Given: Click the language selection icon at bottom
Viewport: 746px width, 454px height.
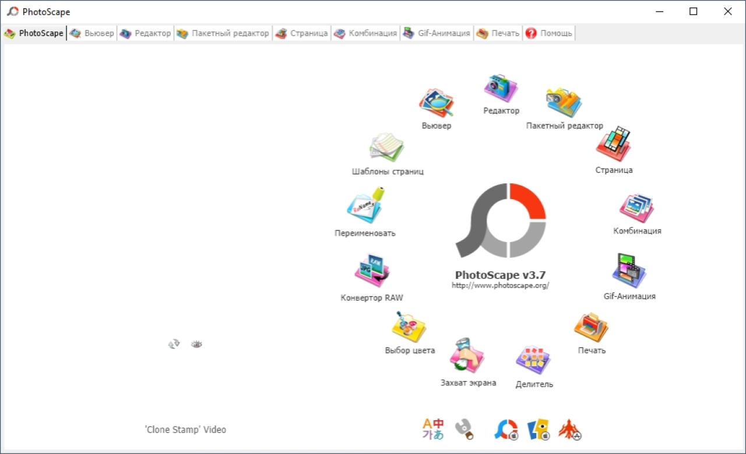Looking at the screenshot, I should [x=433, y=429].
